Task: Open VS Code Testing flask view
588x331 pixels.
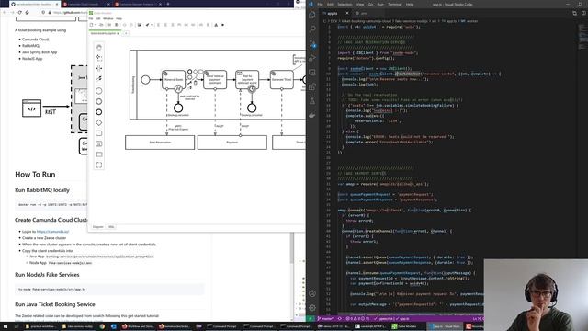Action: pos(312,101)
